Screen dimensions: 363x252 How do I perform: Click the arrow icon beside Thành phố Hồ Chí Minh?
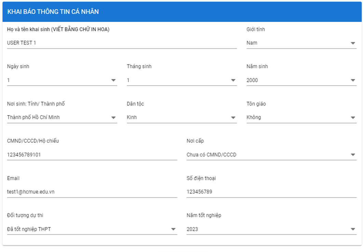pos(113,118)
